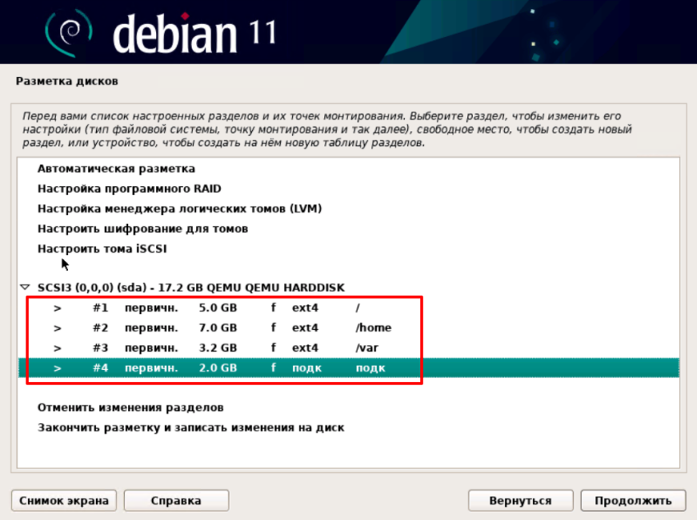Collapse the SCSI3 (sda) disk triangle
The height and width of the screenshot is (520, 697).
point(25,287)
